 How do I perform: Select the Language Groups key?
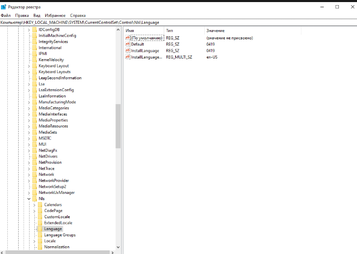pos(60,235)
